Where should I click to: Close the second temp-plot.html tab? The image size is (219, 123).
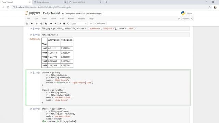coord(101,2)
